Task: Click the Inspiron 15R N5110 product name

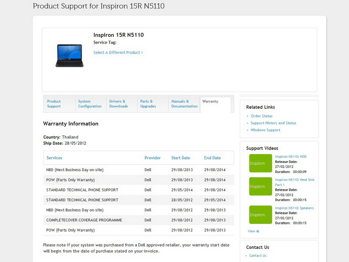Action: (x=119, y=35)
